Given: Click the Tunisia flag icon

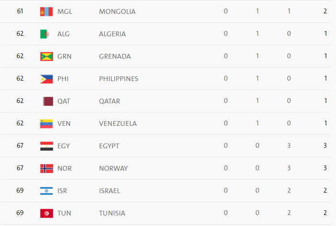Looking at the screenshot, I should [46, 213].
